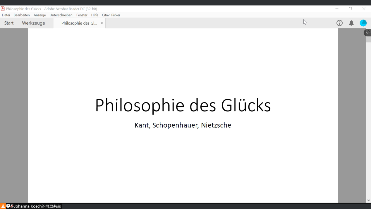371x209 pixels.
Task: Open the Fenster menu
Action: pos(82,15)
